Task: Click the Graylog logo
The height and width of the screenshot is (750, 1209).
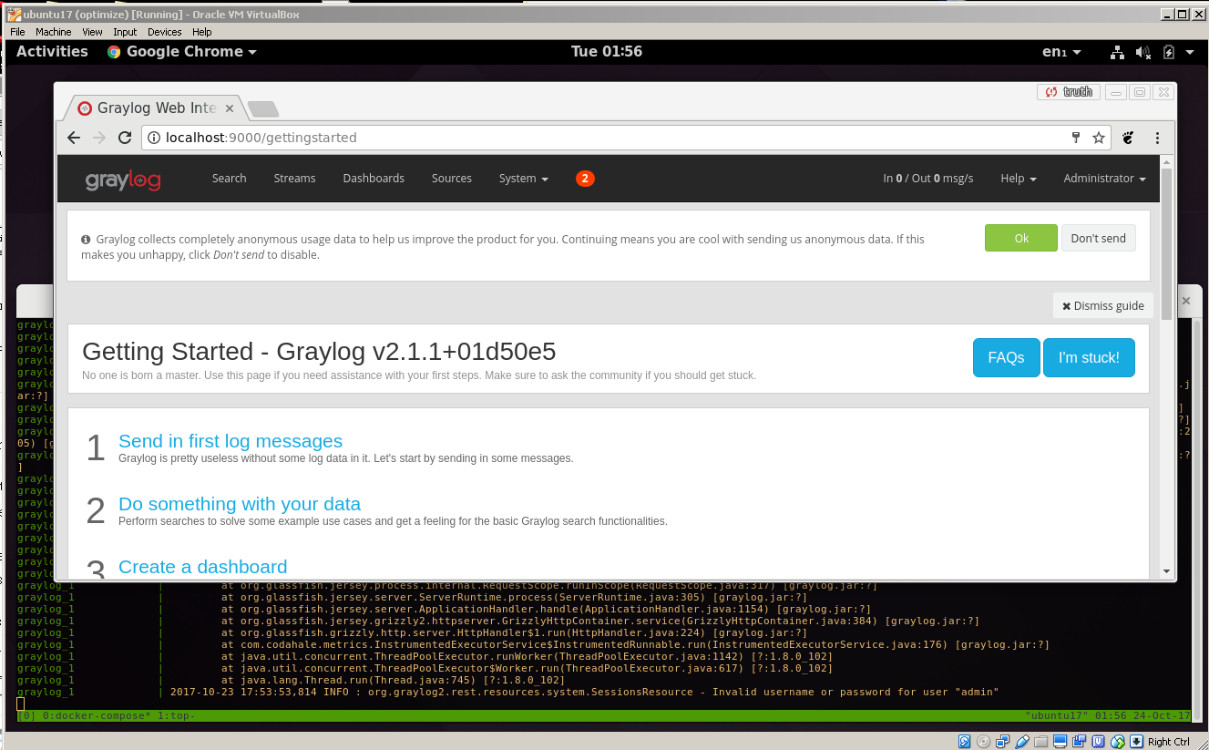Action: [123, 180]
